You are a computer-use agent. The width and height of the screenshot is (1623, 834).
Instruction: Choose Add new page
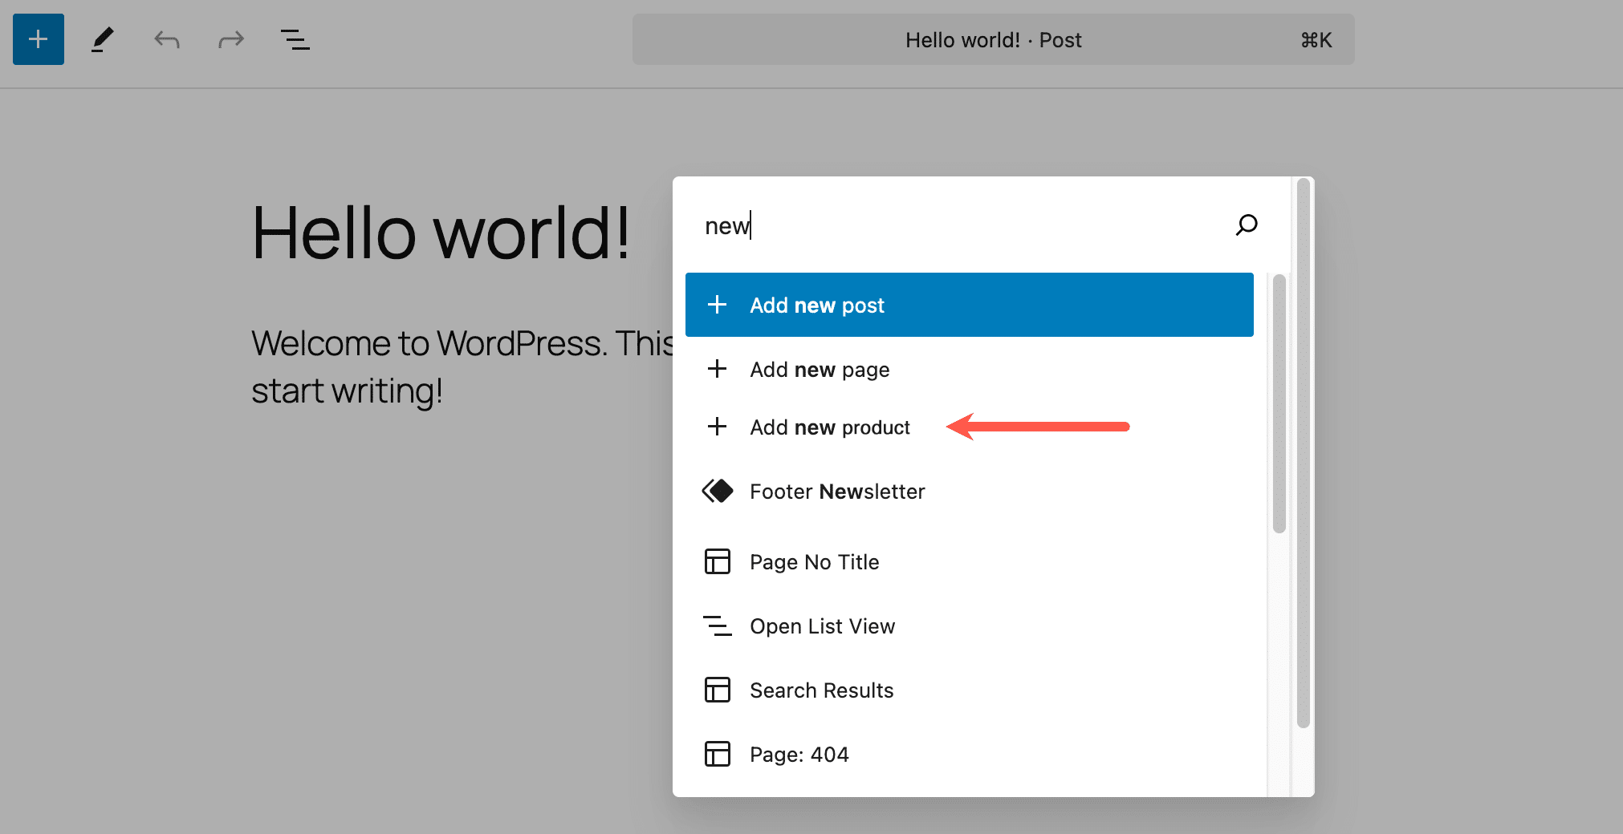point(819,369)
